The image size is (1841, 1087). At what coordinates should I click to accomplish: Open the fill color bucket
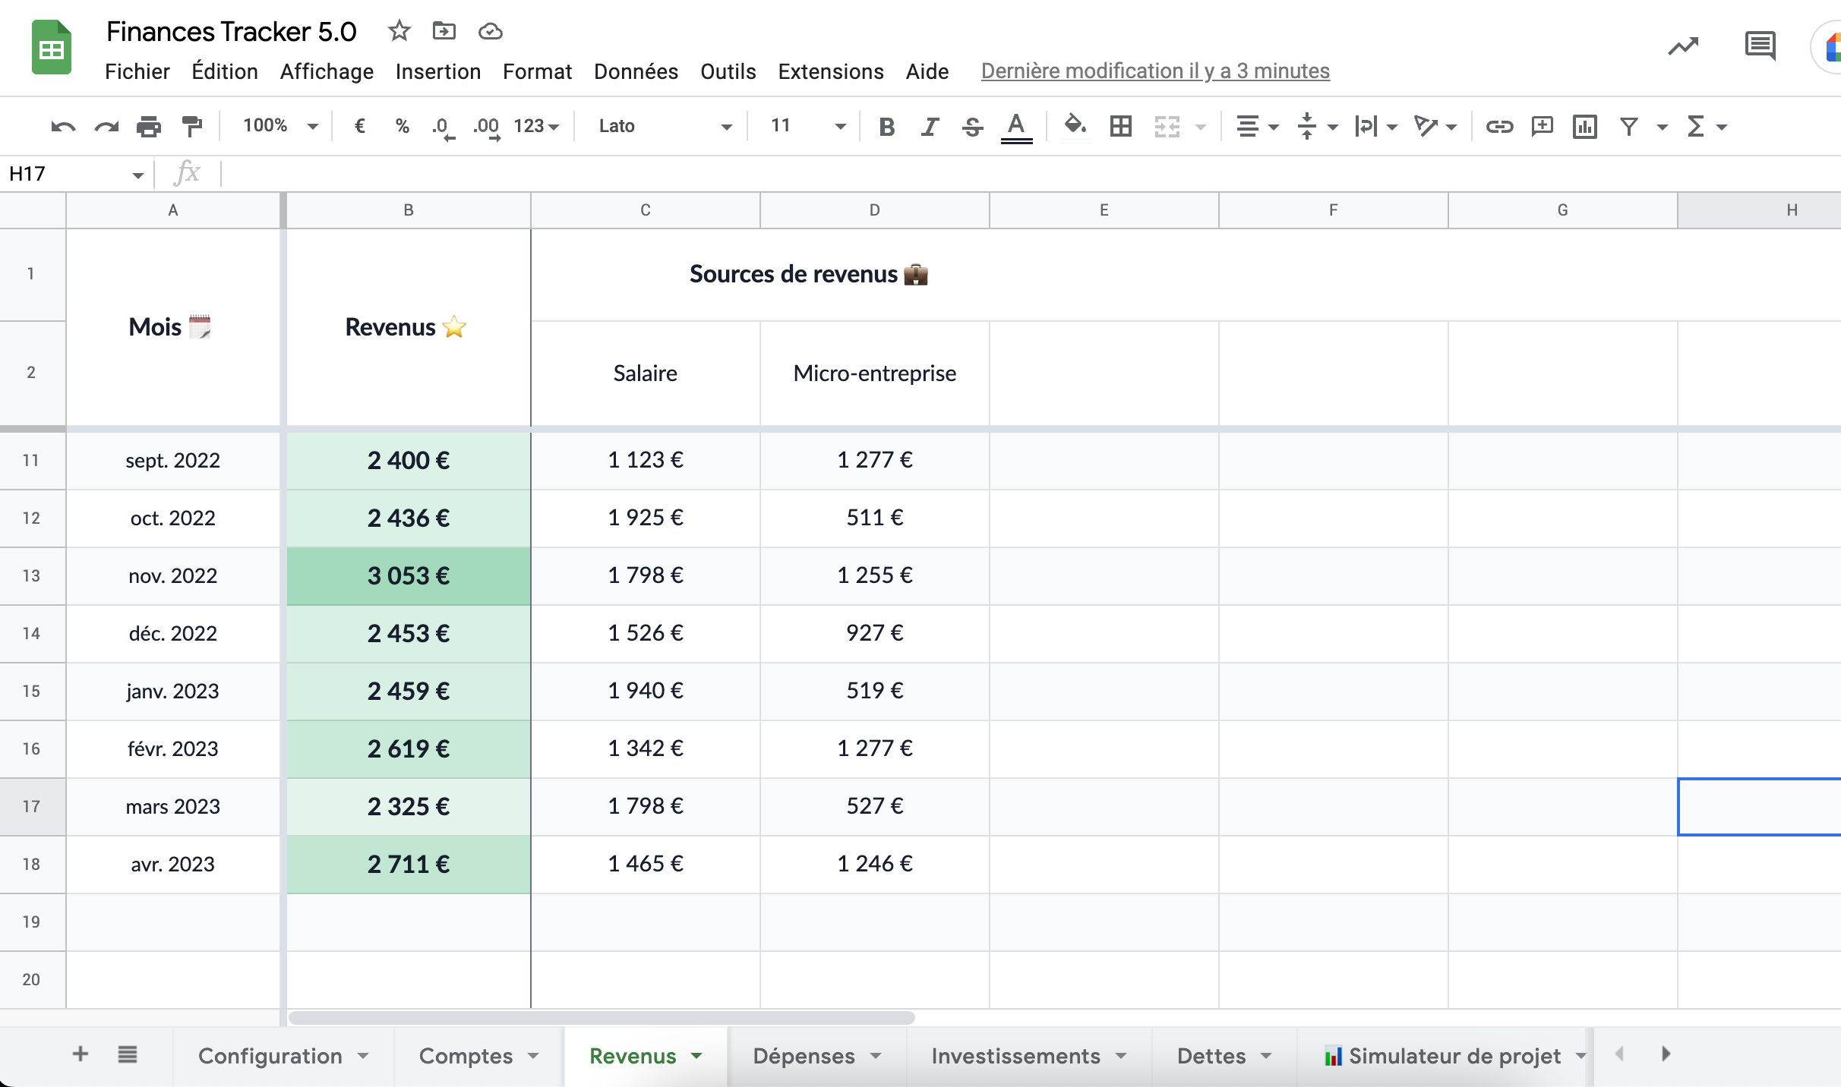pyautogui.click(x=1075, y=126)
